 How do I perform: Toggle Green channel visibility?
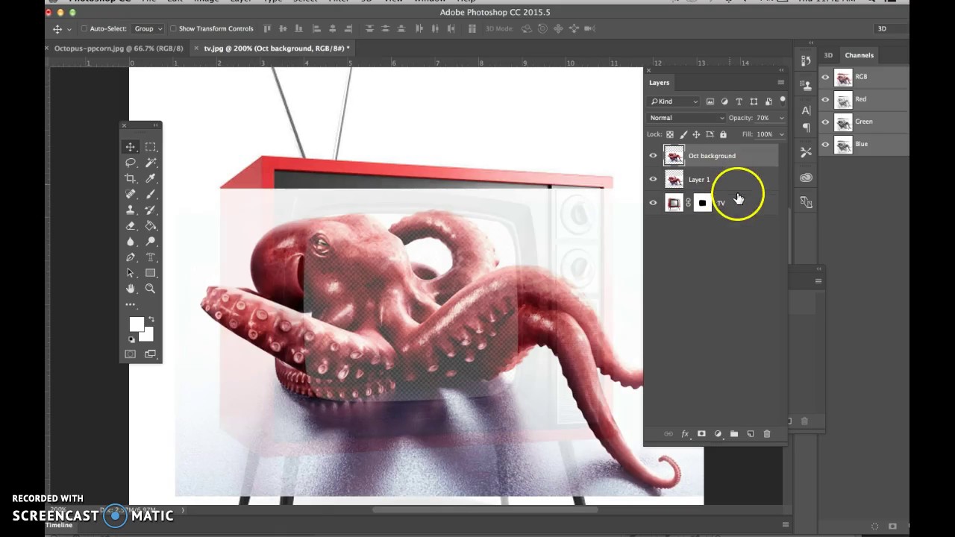coord(825,122)
